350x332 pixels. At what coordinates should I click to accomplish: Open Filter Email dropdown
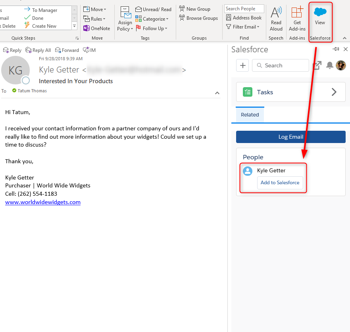tap(242, 27)
